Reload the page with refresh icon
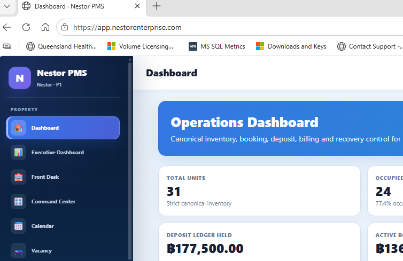Image resolution: width=403 pixels, height=261 pixels. [x=26, y=27]
